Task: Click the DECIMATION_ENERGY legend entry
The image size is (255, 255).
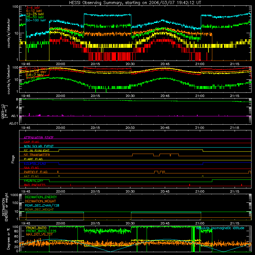Action: click(x=41, y=197)
